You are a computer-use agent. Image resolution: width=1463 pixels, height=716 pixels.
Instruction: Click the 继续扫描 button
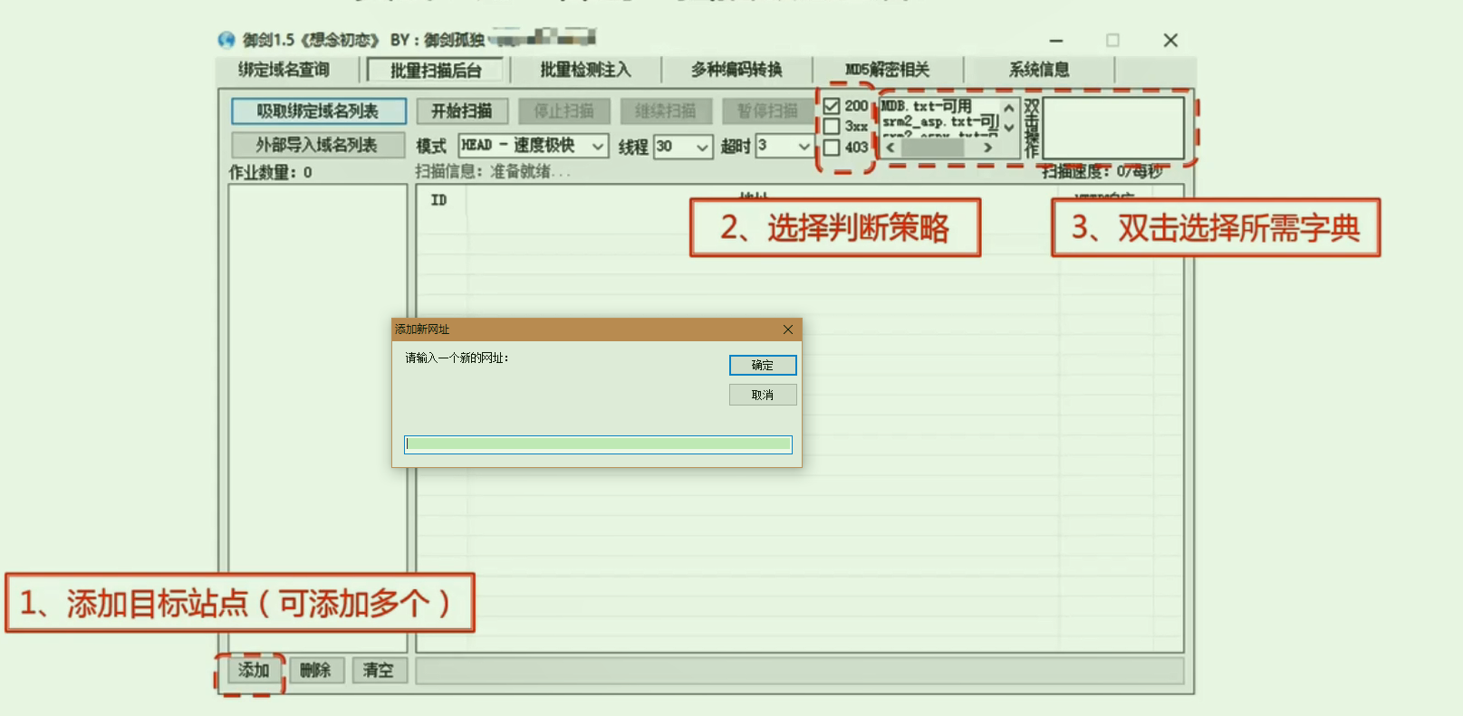coord(666,111)
